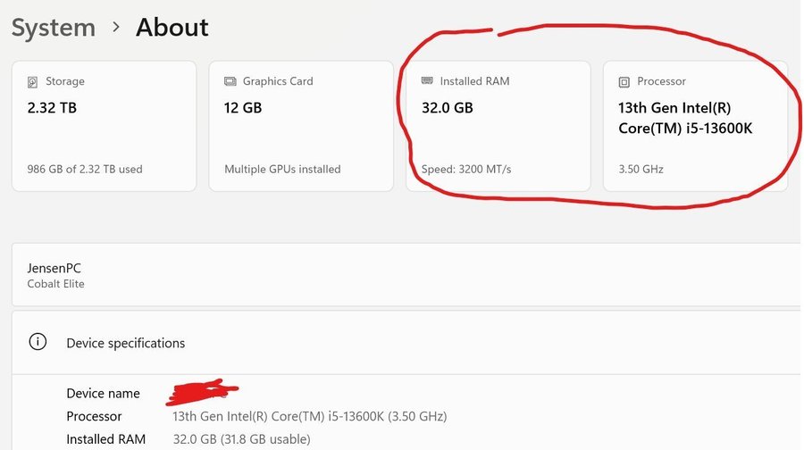Select the Installed RAM 31.8 GB usable value
Image resolution: width=804 pixels, height=450 pixels.
pos(241,439)
